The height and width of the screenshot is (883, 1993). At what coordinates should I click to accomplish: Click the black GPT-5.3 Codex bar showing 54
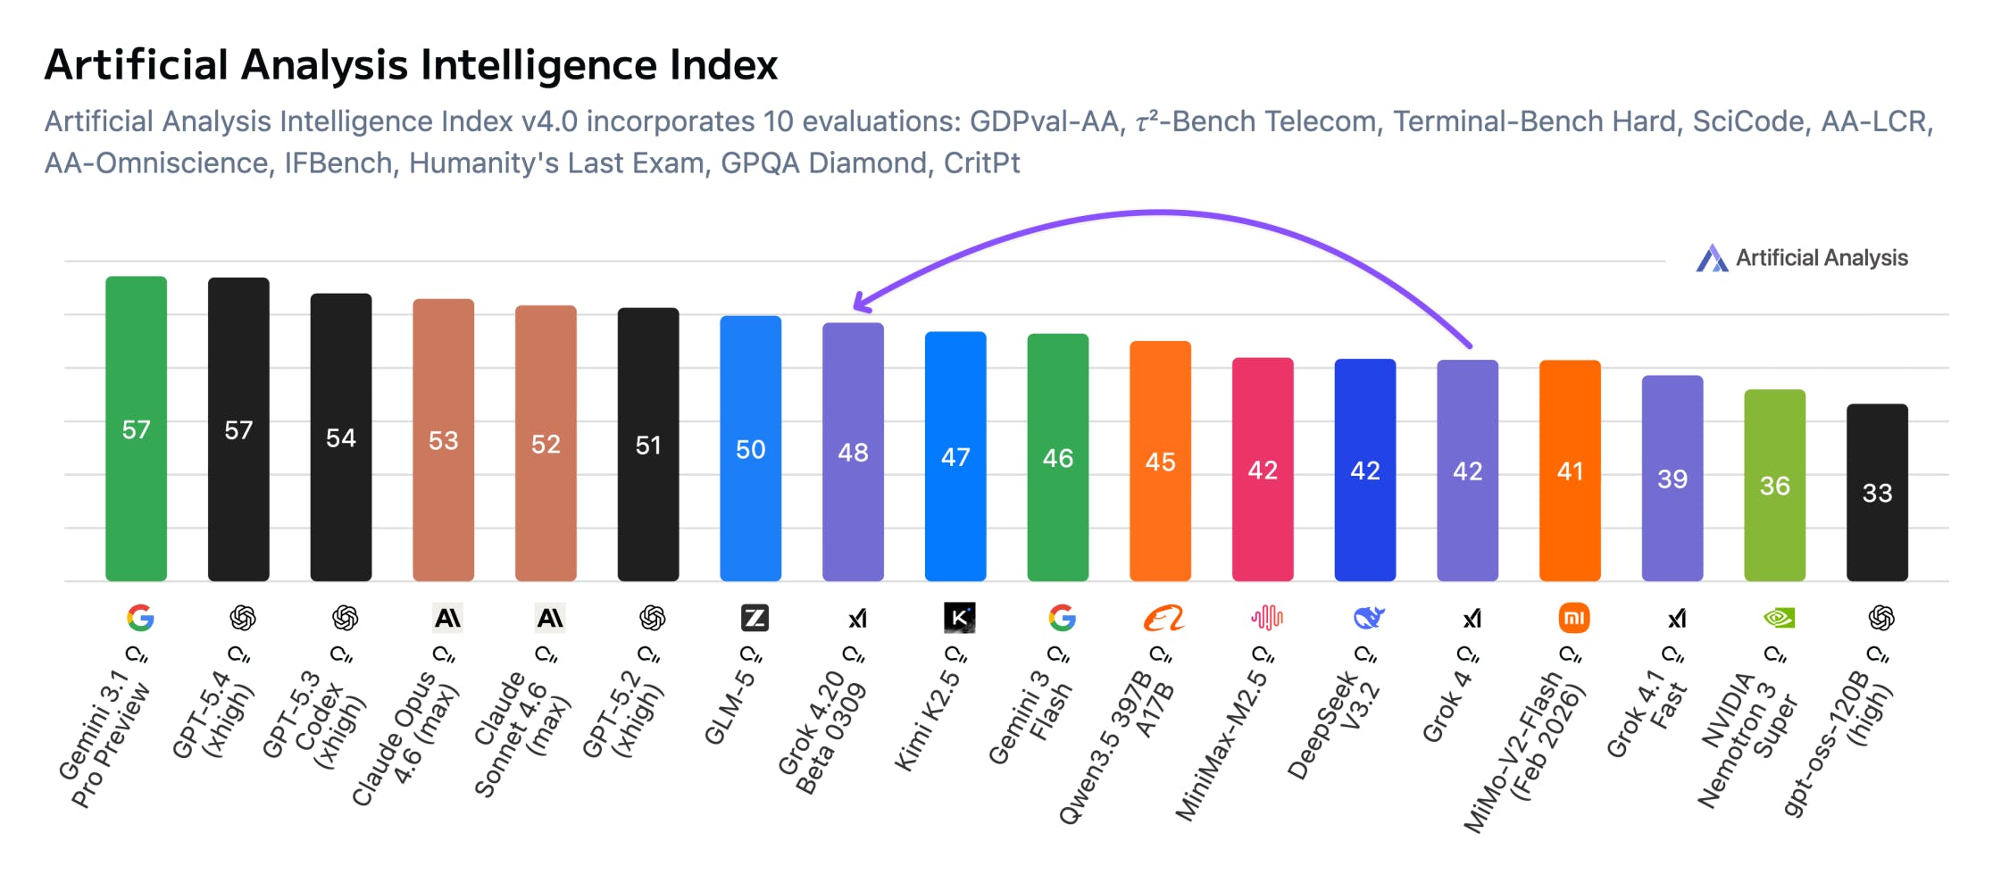341,437
